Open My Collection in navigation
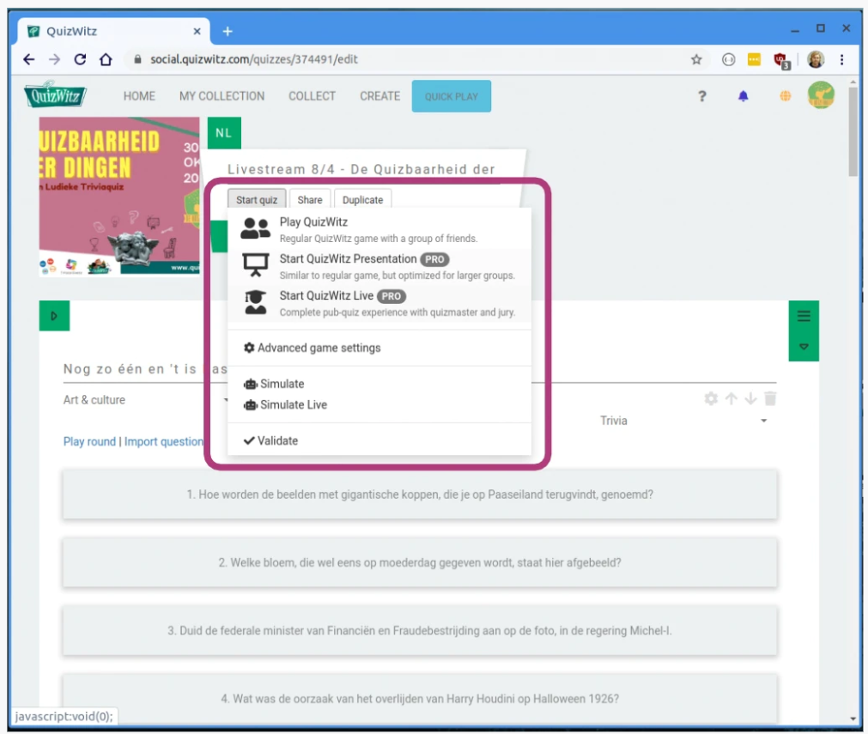The image size is (868, 734). click(222, 96)
